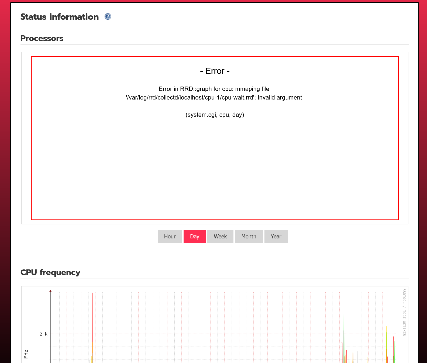
Task: Click the Processors section heading
Action: tap(42, 38)
